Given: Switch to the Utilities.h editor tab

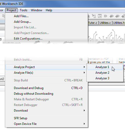Looking at the screenshot, I should (119, 23).
